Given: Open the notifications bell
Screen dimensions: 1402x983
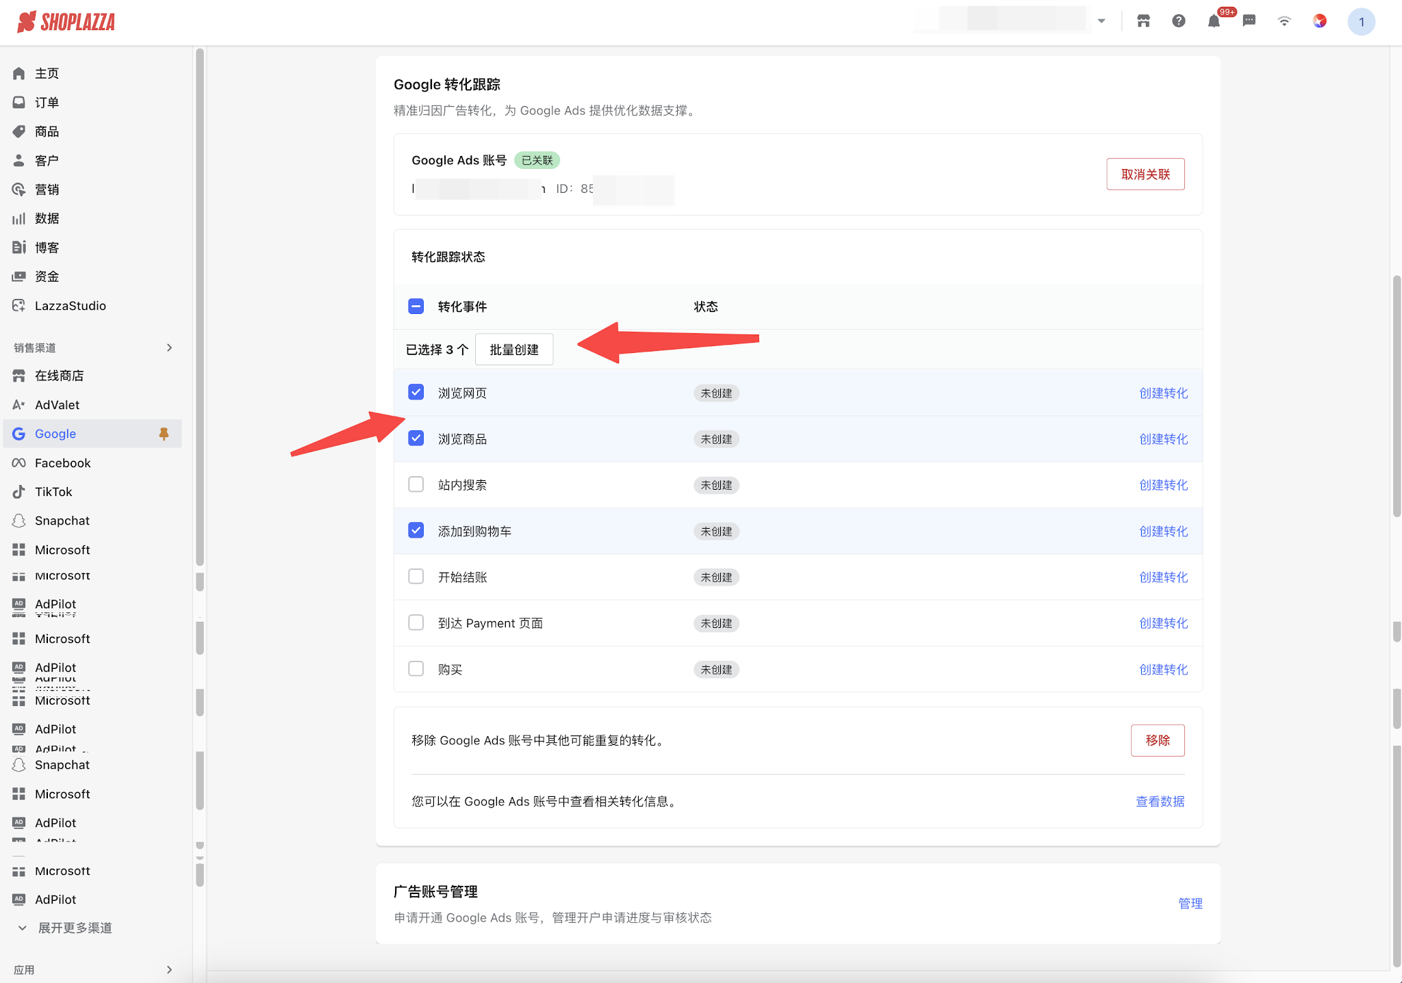Looking at the screenshot, I should point(1214,21).
